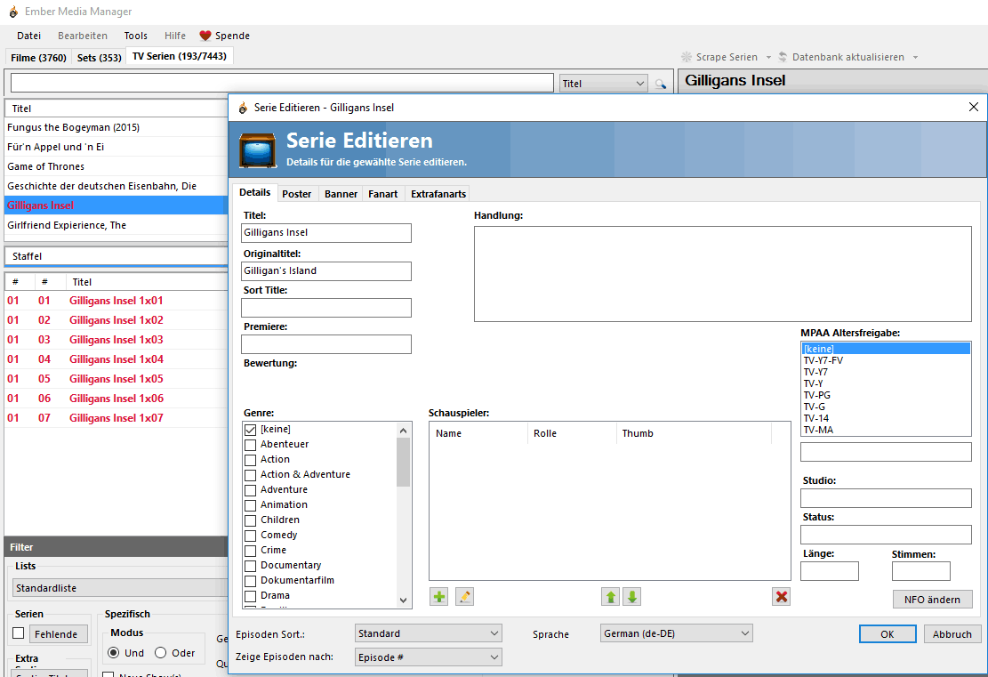Select the Und mode radio button
Screen dimensions: 988x677
(x=114, y=653)
